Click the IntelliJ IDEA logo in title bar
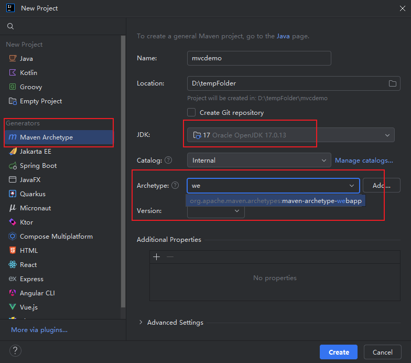Viewport: 411px width, 363px height. coord(10,8)
